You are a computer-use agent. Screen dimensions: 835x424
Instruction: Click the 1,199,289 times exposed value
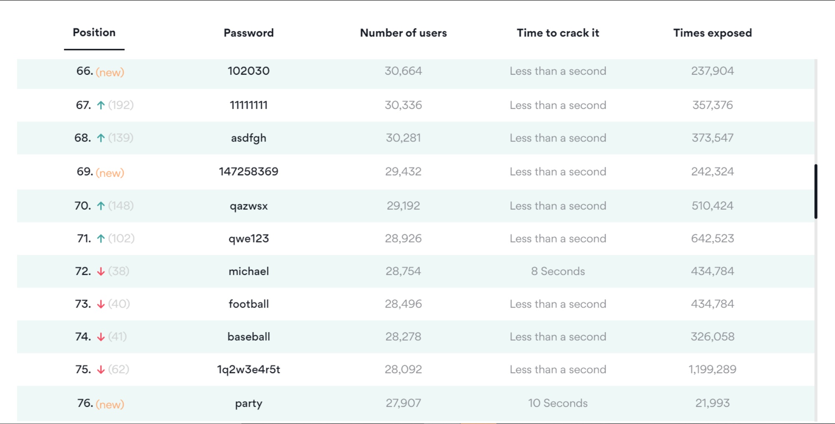(712, 369)
